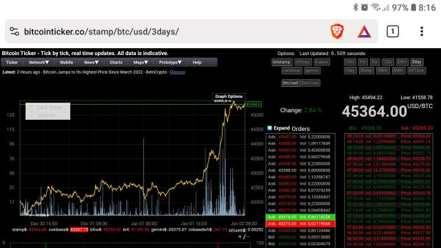Tap the Wi-Fi status icon
Viewport: 441px width, 248px height.
click(376, 7)
